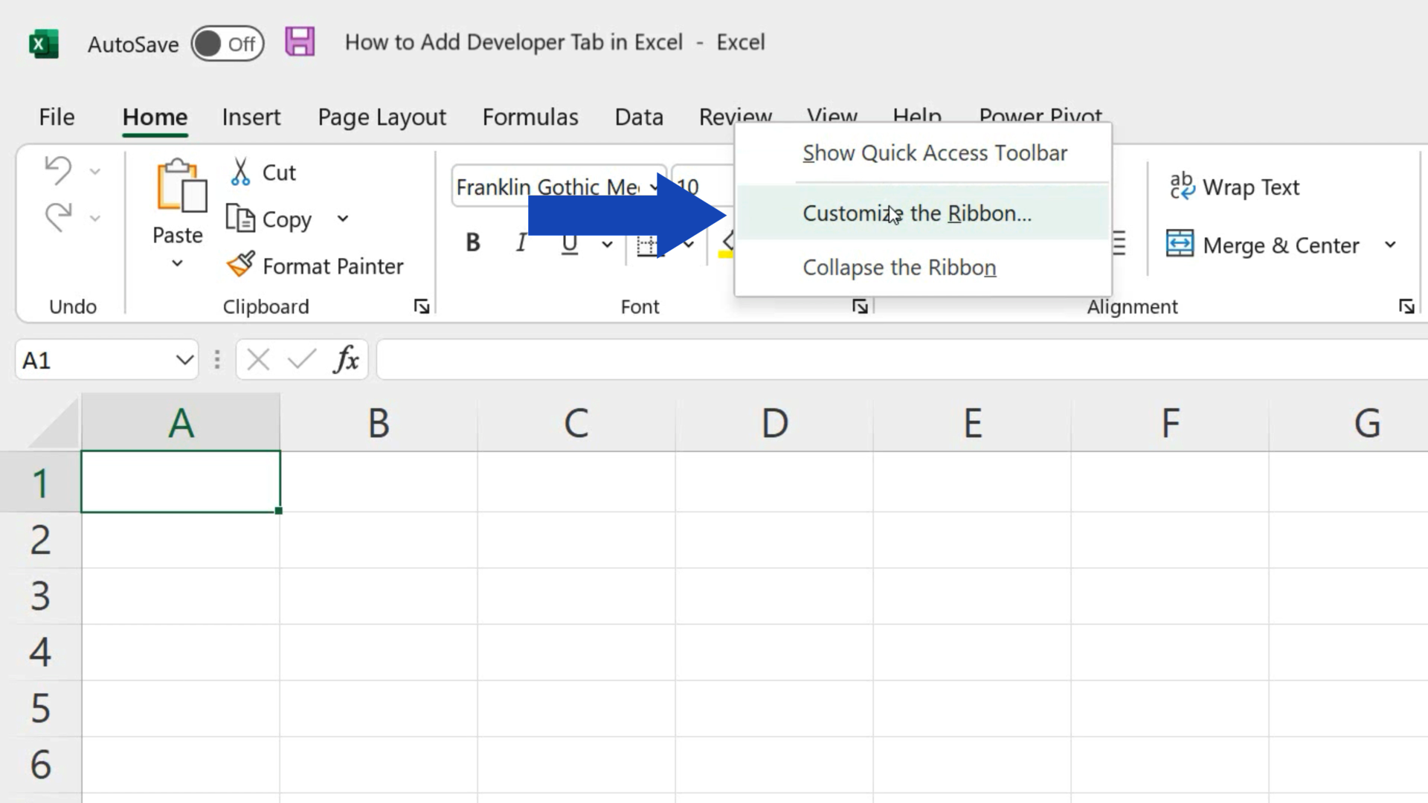Expand the Paste options dropdown
The height and width of the screenshot is (803, 1428).
177,263
